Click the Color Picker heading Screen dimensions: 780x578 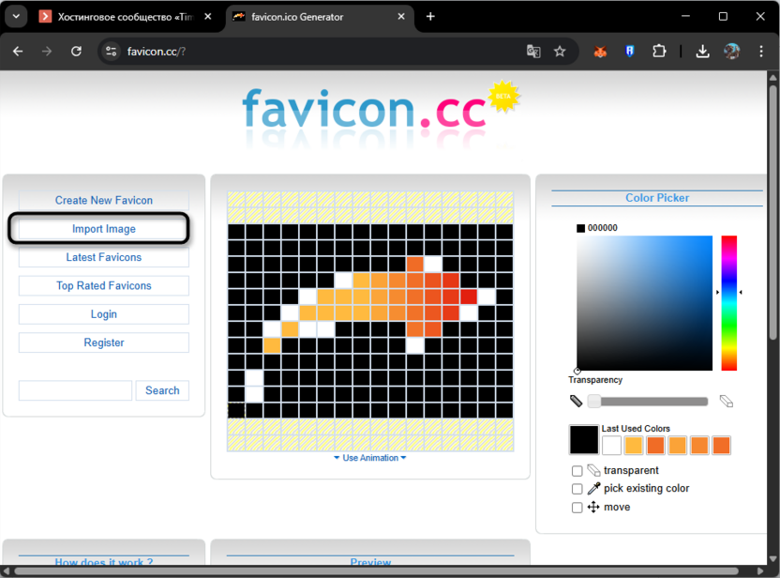point(657,198)
